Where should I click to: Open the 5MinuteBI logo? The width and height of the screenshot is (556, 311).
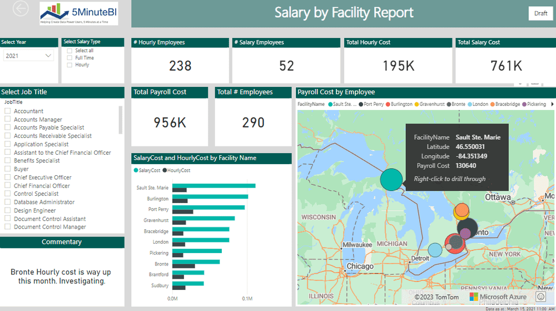coord(79,13)
